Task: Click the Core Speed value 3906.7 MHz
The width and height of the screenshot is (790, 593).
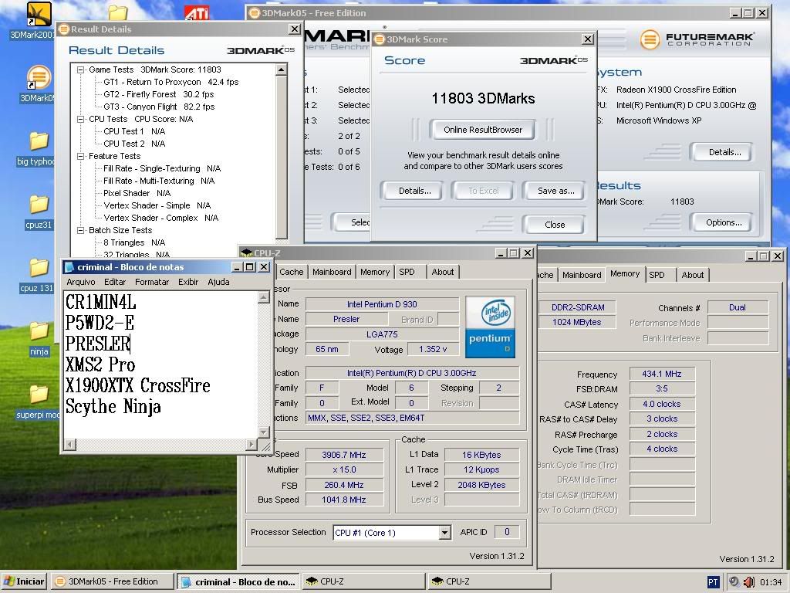Action: coord(344,455)
